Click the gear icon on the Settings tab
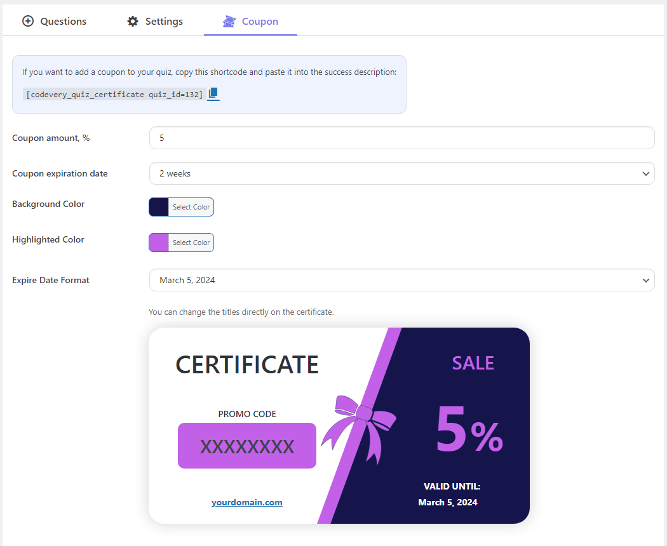The image size is (667, 546). coord(132,20)
